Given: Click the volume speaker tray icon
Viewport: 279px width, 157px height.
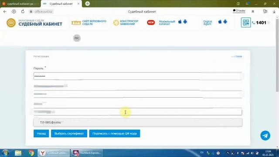Looking at the screenshot, I should [252, 153].
